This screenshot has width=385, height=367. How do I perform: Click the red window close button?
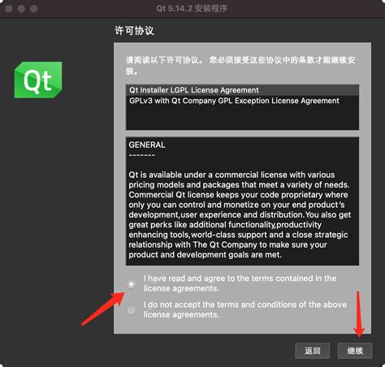pos(9,9)
